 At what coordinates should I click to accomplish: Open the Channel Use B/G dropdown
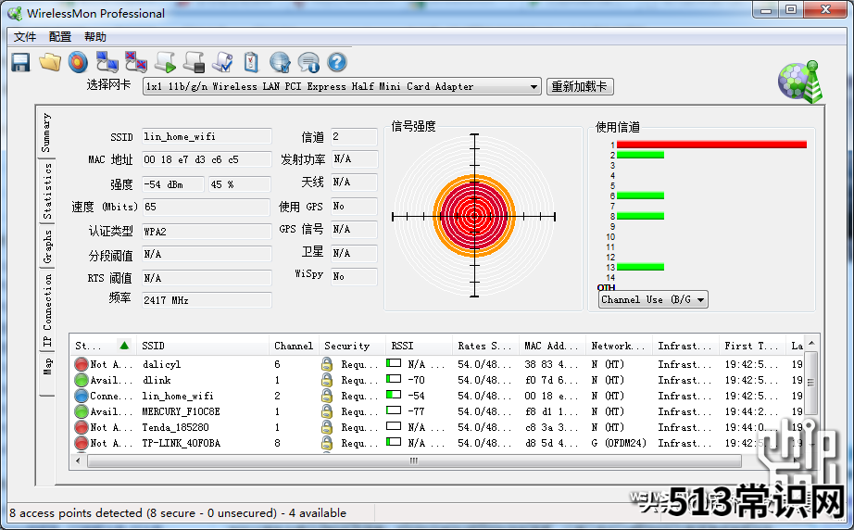tap(653, 299)
